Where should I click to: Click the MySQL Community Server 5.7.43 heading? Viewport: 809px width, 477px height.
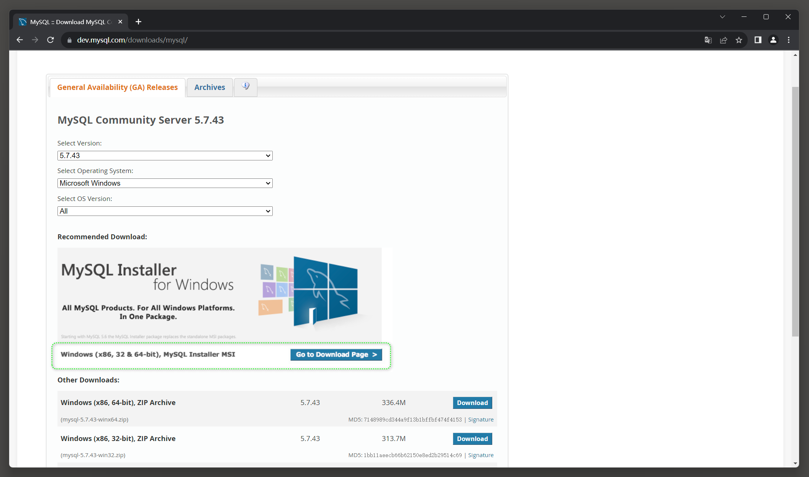pos(141,120)
